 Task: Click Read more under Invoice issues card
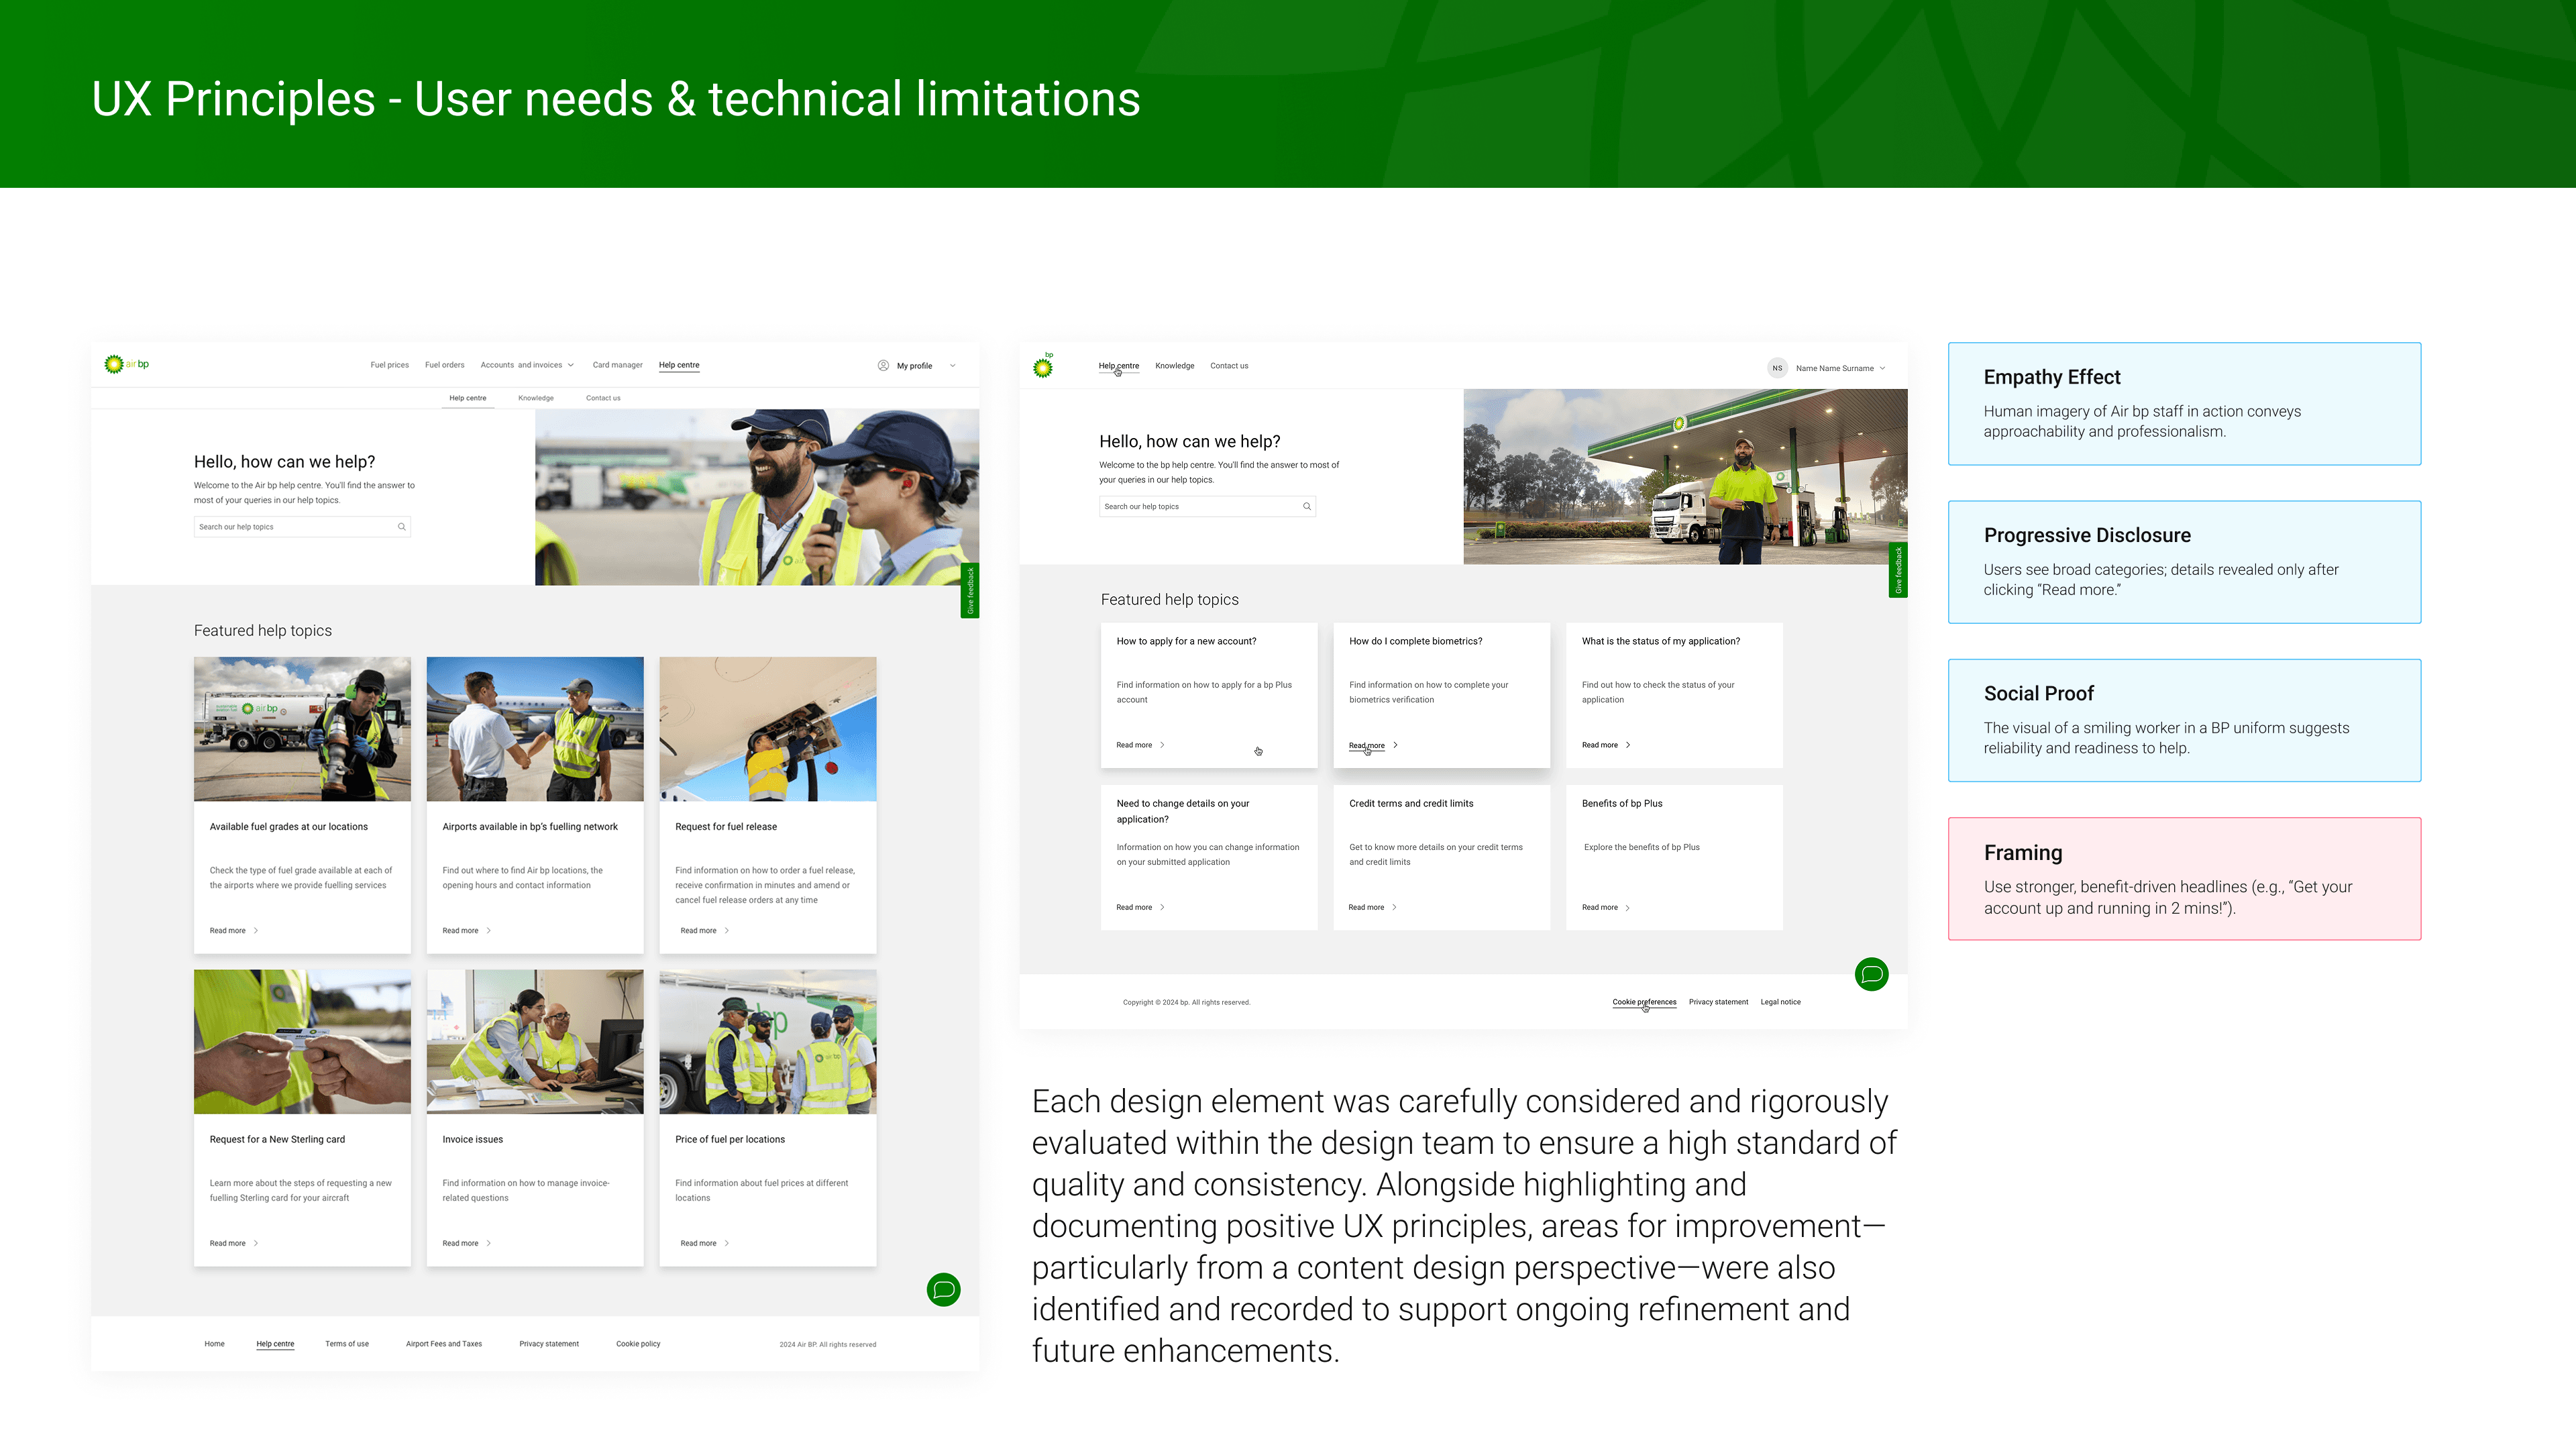(461, 1243)
